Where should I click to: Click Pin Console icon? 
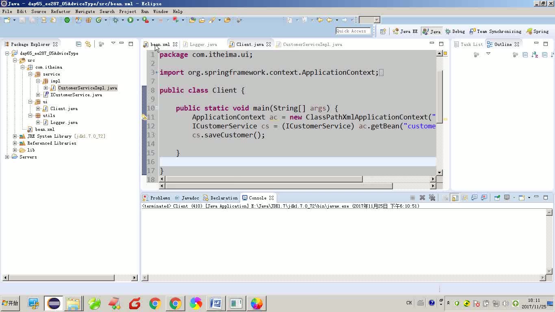[497, 198]
